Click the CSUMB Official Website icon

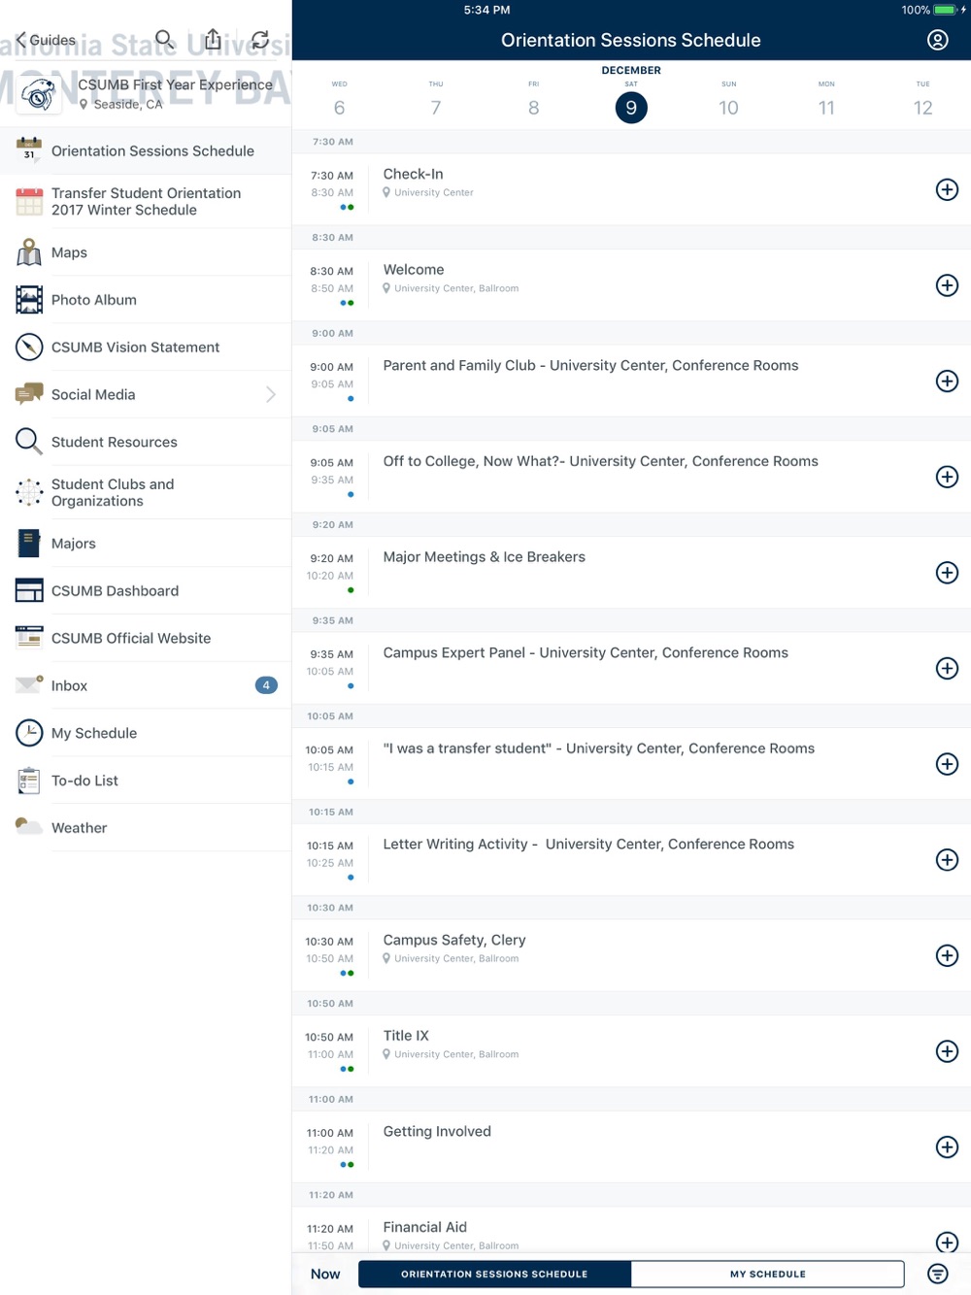point(29,638)
